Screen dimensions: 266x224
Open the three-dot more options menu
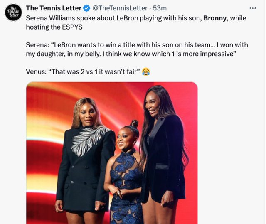[252, 8]
